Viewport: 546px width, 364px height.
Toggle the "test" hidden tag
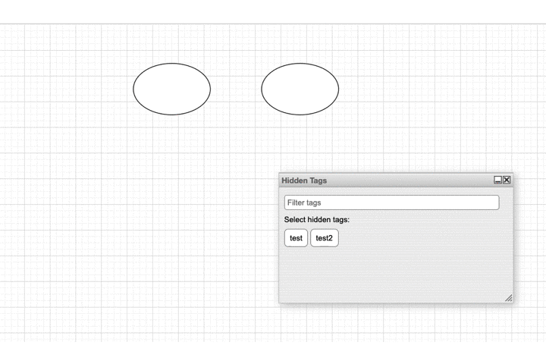click(296, 238)
